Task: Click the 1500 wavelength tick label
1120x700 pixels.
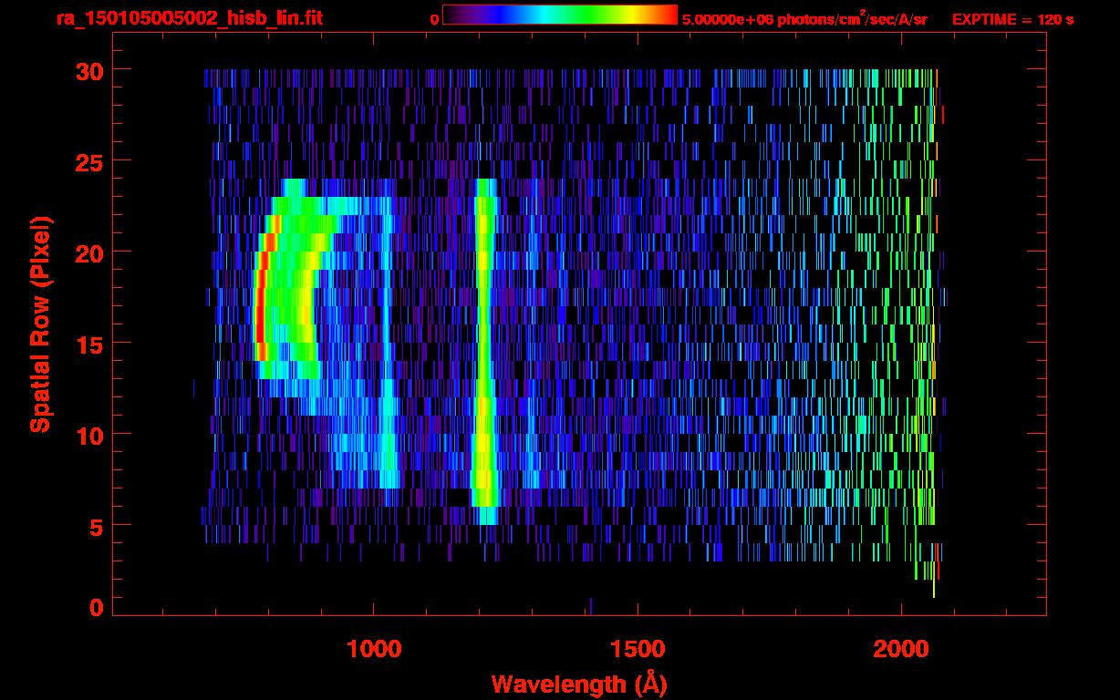Action: coord(638,649)
